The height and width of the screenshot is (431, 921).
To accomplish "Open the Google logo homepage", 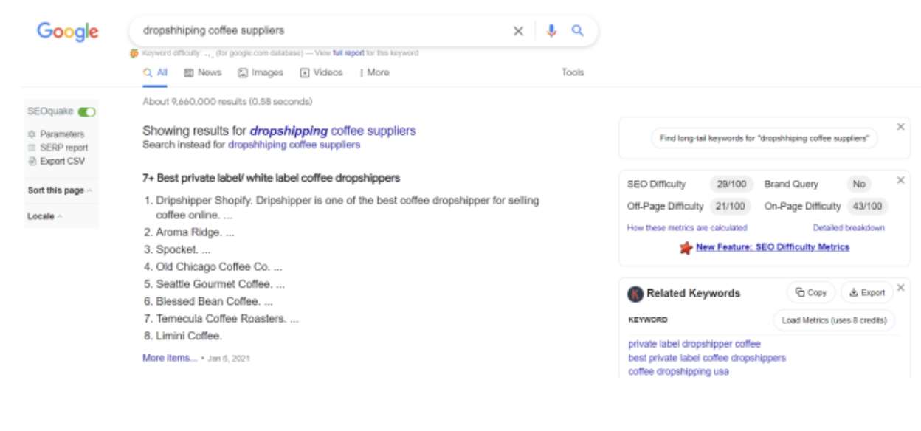I will pyautogui.click(x=68, y=32).
